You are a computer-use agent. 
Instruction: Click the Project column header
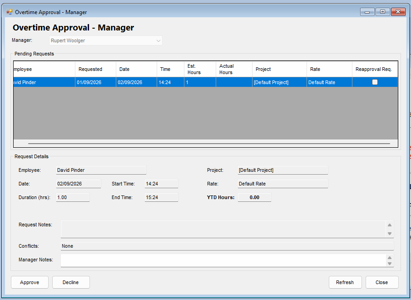pyautogui.click(x=279, y=69)
